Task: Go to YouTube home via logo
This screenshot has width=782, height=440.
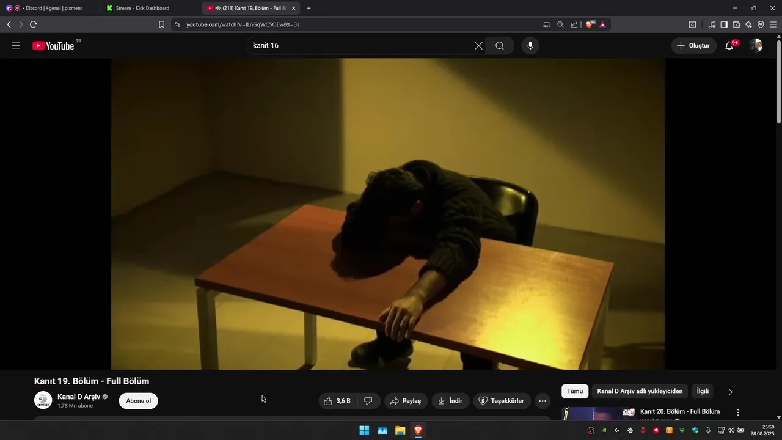Action: pyautogui.click(x=53, y=46)
